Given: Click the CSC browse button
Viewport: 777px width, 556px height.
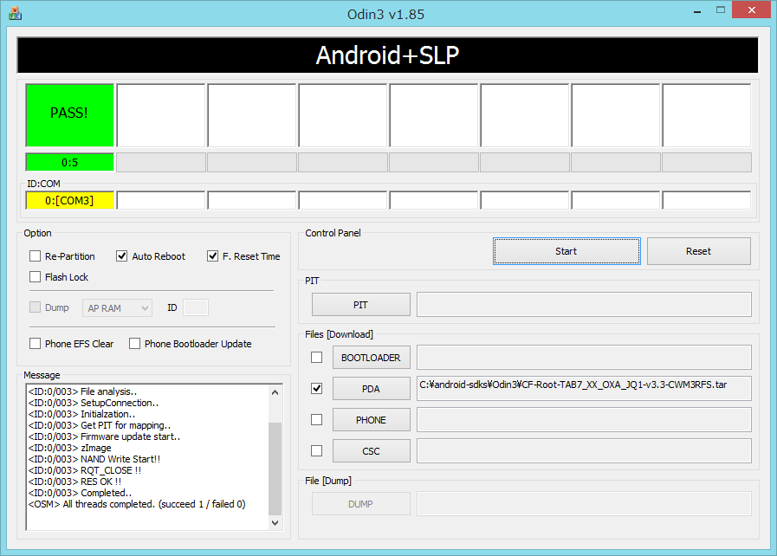Looking at the screenshot, I should [371, 451].
